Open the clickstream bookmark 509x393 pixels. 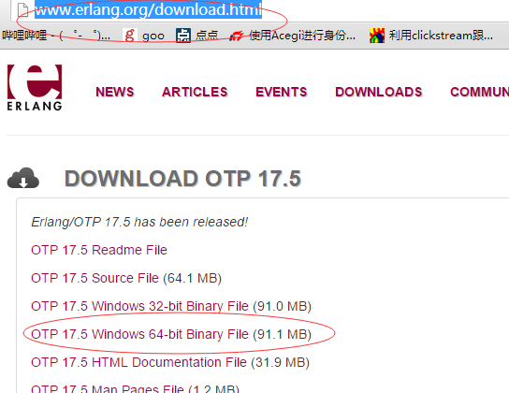pyautogui.click(x=431, y=36)
